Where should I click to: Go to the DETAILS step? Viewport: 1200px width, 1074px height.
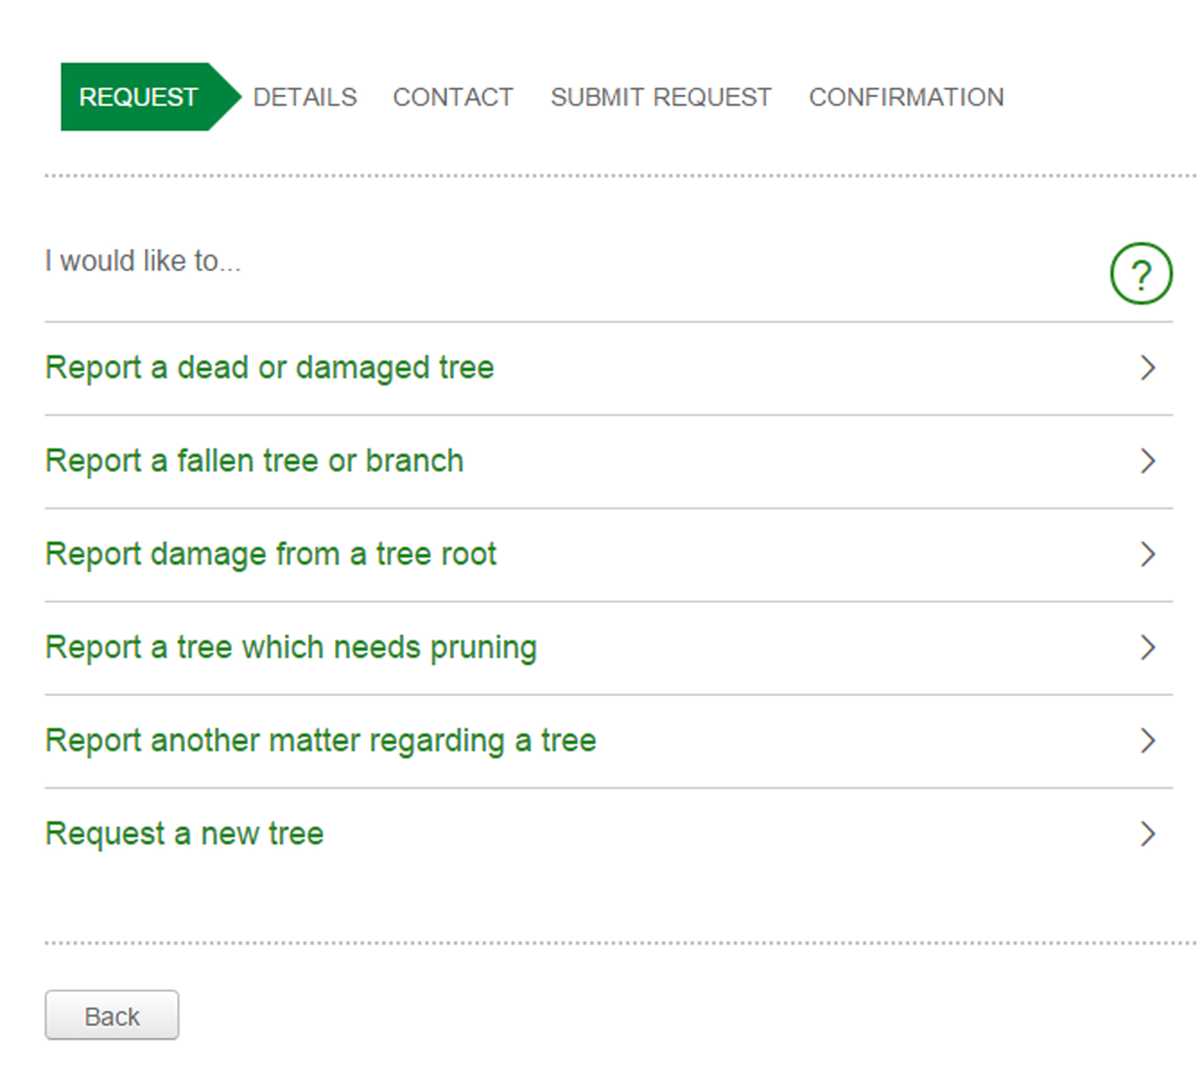305,97
